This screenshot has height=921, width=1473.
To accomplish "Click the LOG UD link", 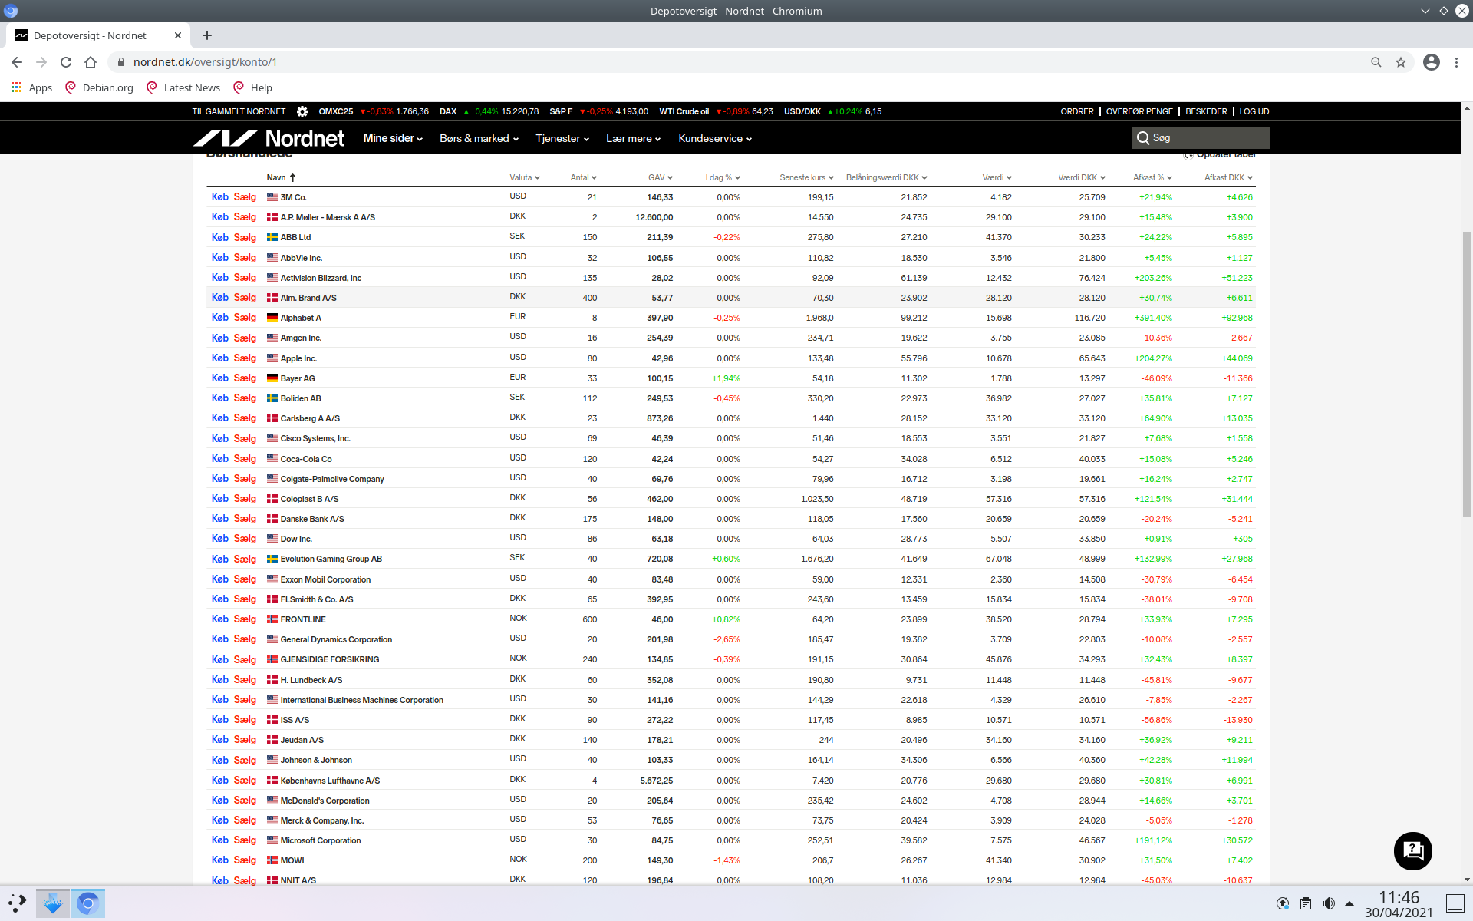I will coord(1254,111).
